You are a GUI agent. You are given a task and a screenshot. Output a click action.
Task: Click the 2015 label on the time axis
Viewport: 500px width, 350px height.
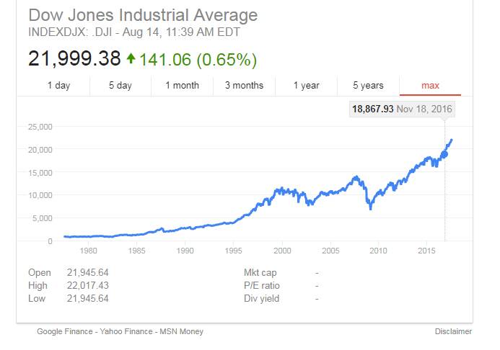(x=426, y=251)
